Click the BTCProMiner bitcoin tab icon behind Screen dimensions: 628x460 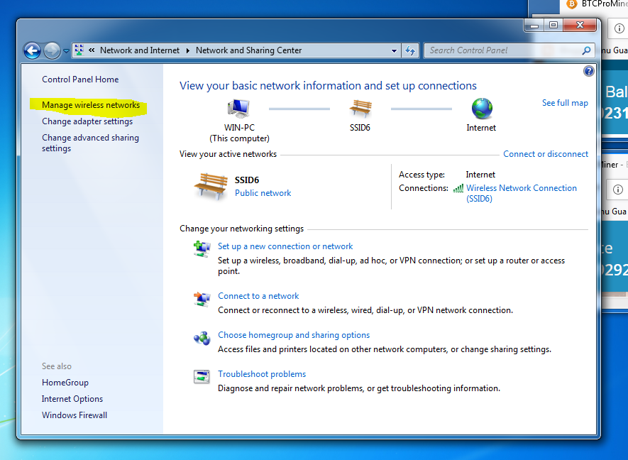572,4
